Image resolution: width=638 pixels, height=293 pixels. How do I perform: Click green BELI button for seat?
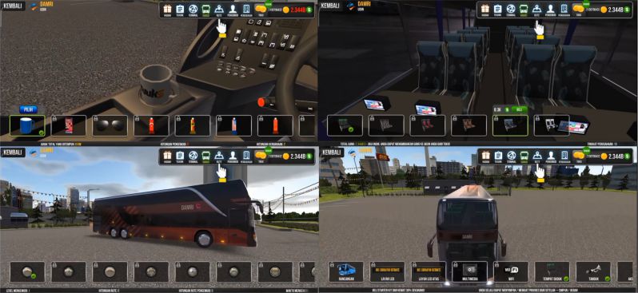click(519, 109)
